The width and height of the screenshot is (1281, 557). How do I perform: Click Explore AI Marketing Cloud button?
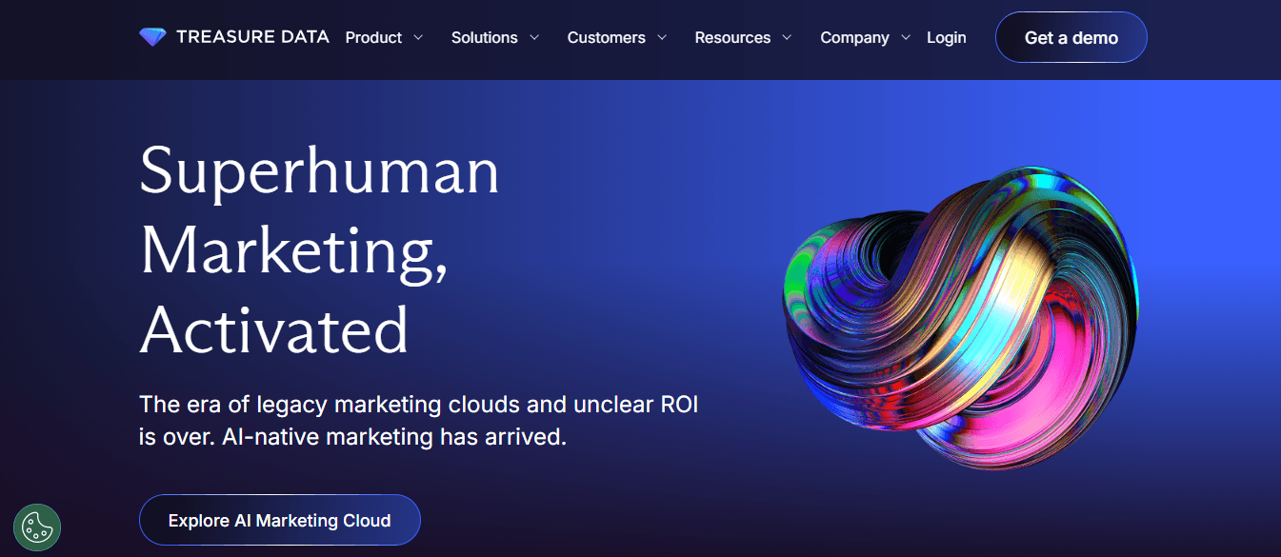click(280, 520)
